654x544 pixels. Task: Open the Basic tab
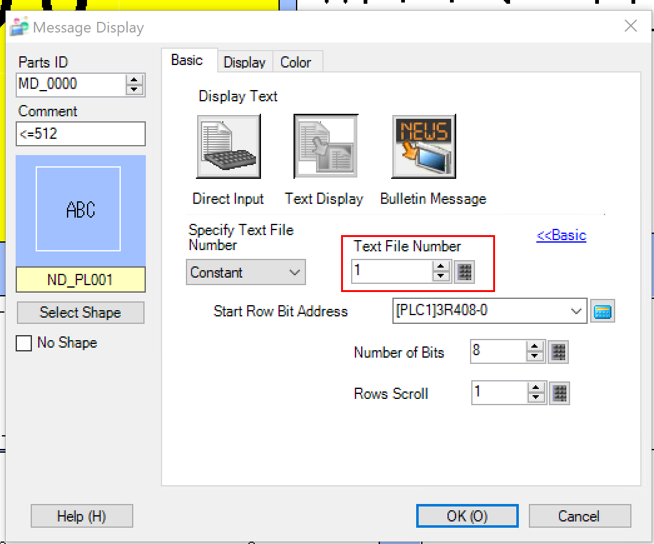tap(186, 61)
